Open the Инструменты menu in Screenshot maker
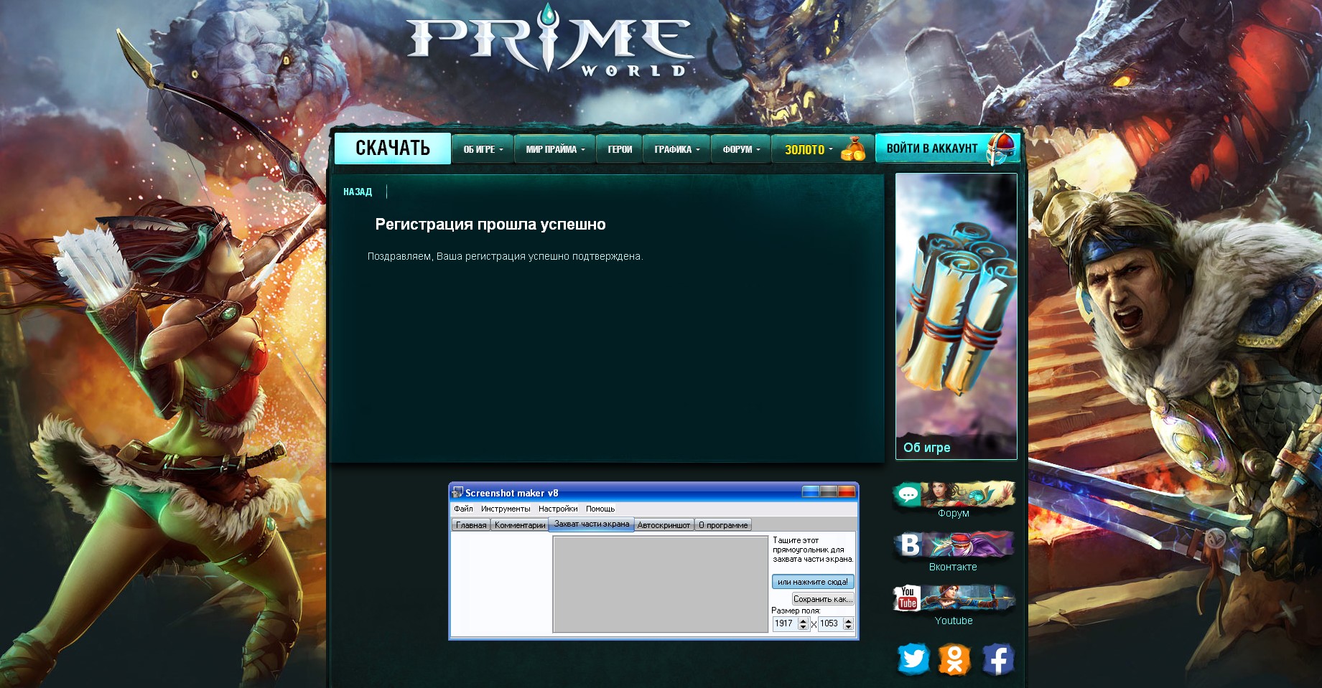Viewport: 1322px width, 688px height. point(506,509)
